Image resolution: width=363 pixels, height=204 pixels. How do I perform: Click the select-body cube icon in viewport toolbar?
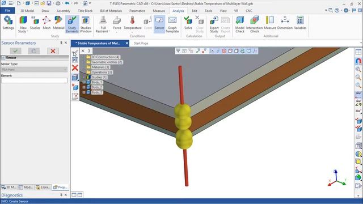tap(75, 78)
